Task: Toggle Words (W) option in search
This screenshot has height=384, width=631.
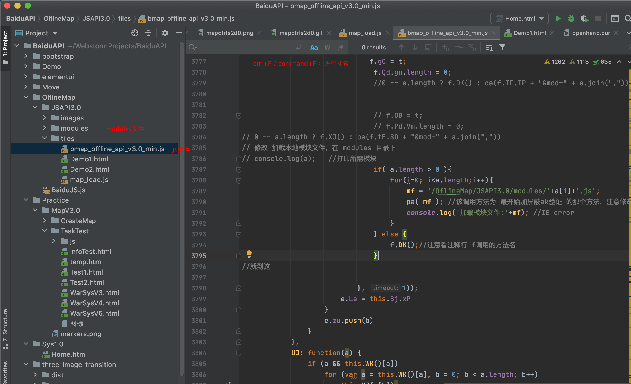Action: tap(327, 47)
